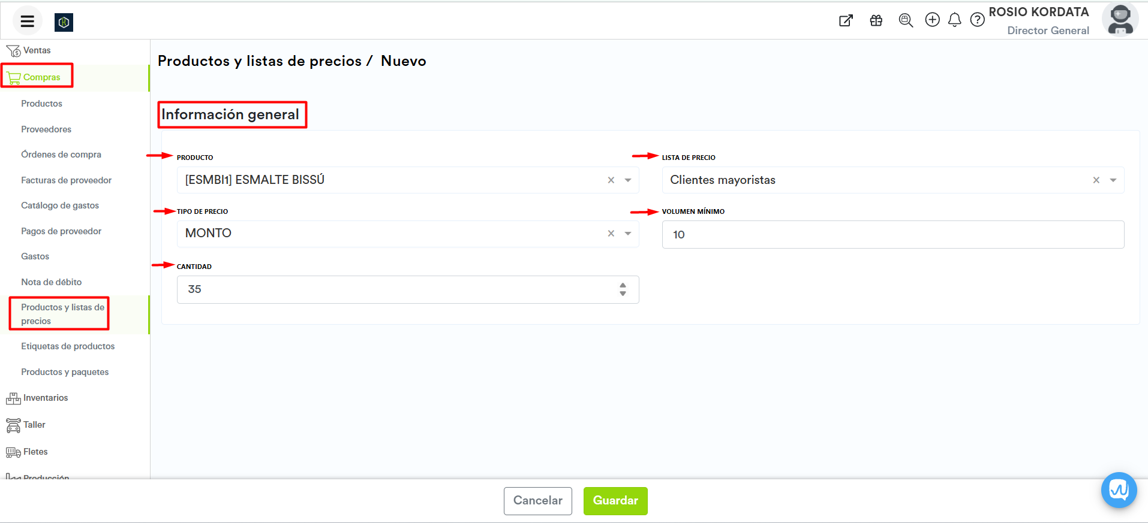The image size is (1148, 523).
Task: Expand the Lista de precio dropdown arrow
Action: (x=1113, y=180)
